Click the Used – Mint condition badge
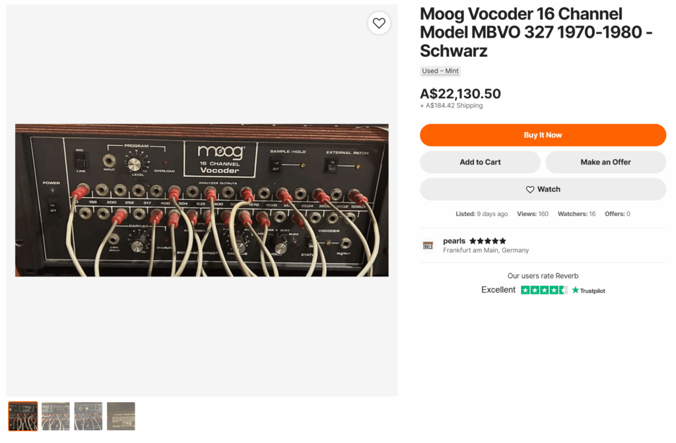 coord(440,71)
